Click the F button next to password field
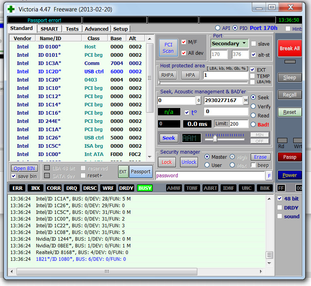The image size is (311, 286). (x=269, y=176)
